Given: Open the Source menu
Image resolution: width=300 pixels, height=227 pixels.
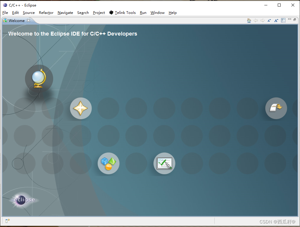Looking at the screenshot, I should [29, 13].
